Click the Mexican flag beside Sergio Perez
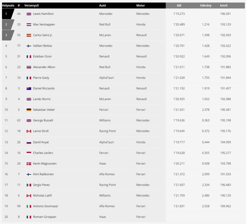The height and width of the screenshot is (224, 246). [x=29, y=185]
